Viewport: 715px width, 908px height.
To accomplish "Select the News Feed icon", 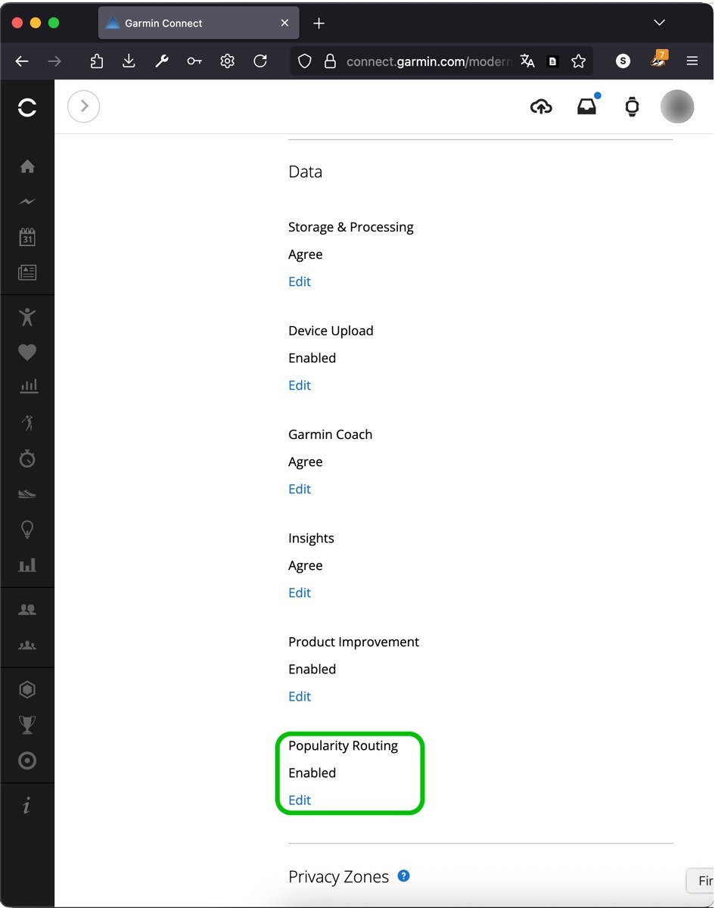I will (x=27, y=273).
